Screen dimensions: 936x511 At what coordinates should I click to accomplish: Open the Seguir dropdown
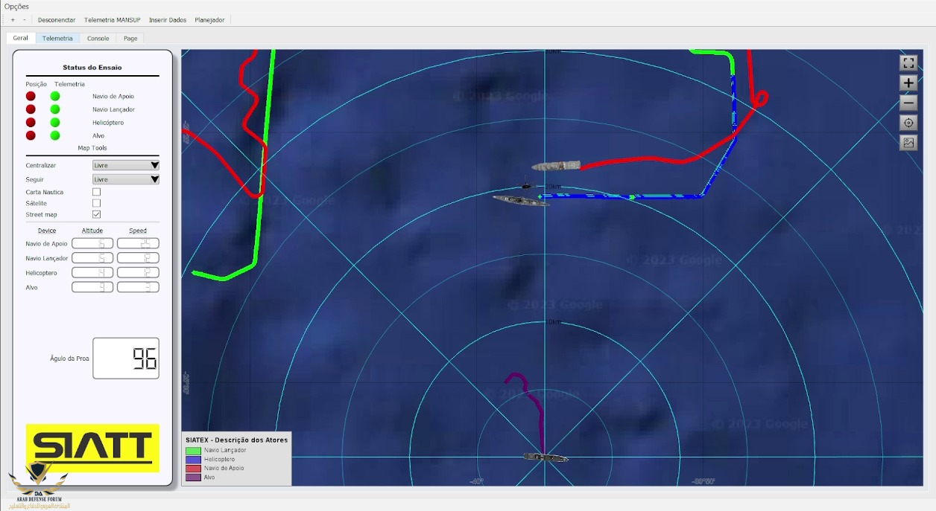pos(126,179)
